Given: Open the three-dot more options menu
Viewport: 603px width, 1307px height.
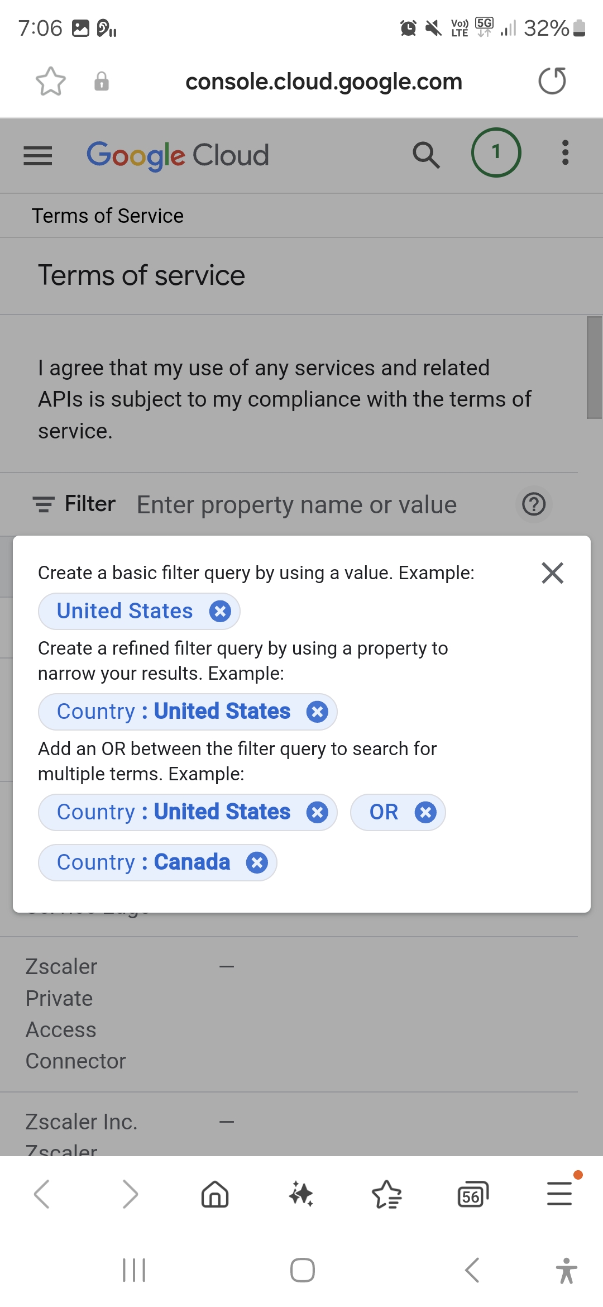Looking at the screenshot, I should click(565, 152).
